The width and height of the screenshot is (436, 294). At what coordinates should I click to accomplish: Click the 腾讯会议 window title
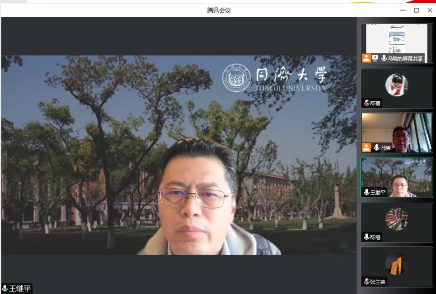(x=219, y=10)
